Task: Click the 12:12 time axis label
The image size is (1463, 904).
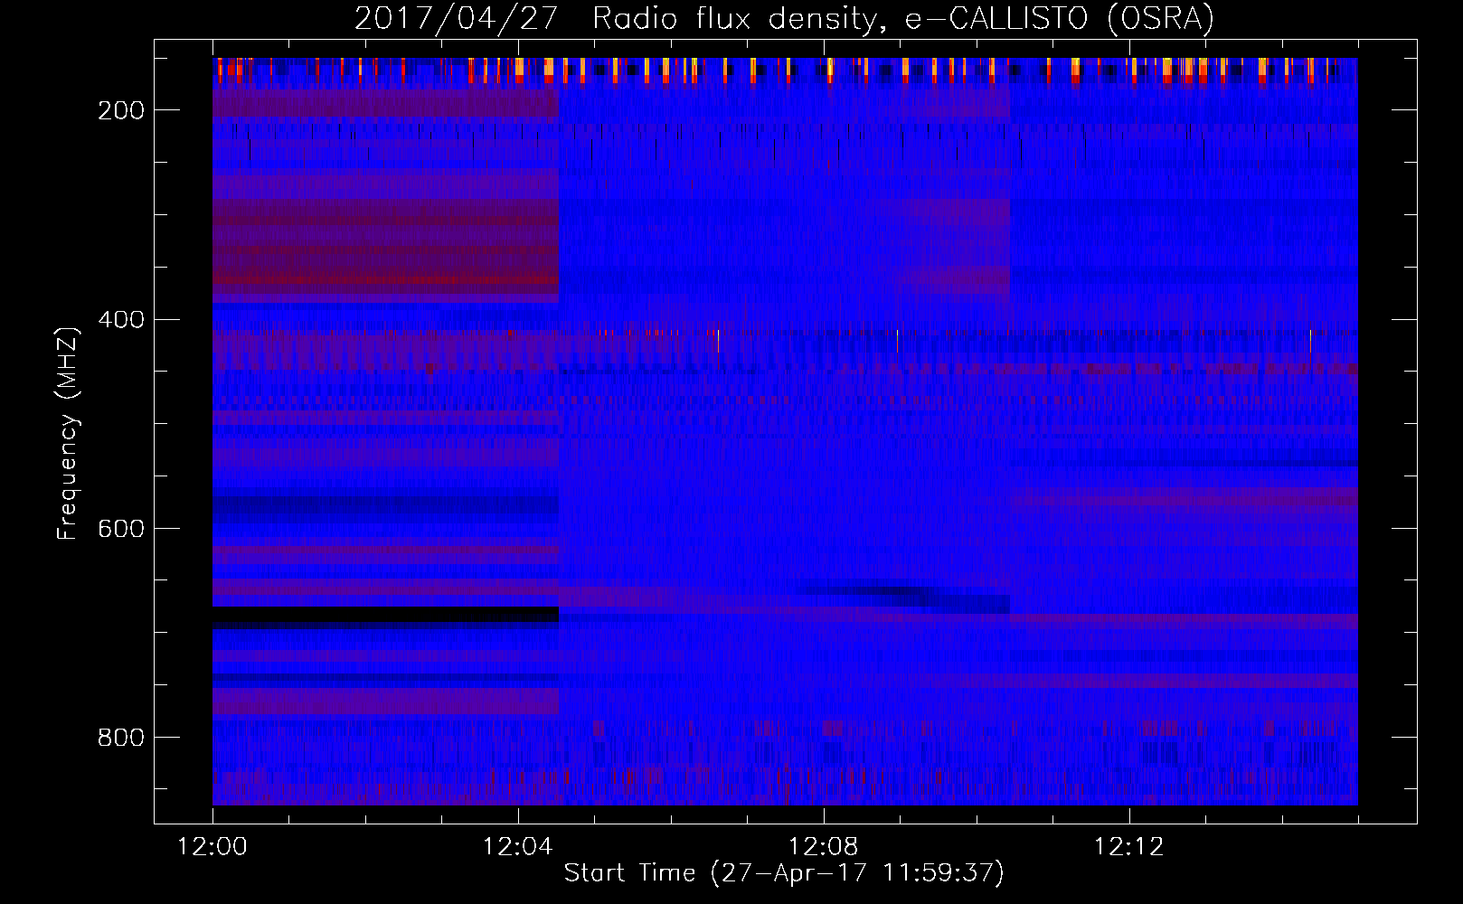Action: [1129, 847]
